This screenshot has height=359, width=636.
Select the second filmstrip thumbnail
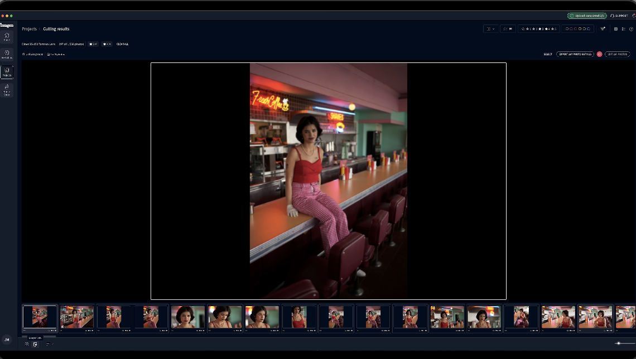click(76, 317)
